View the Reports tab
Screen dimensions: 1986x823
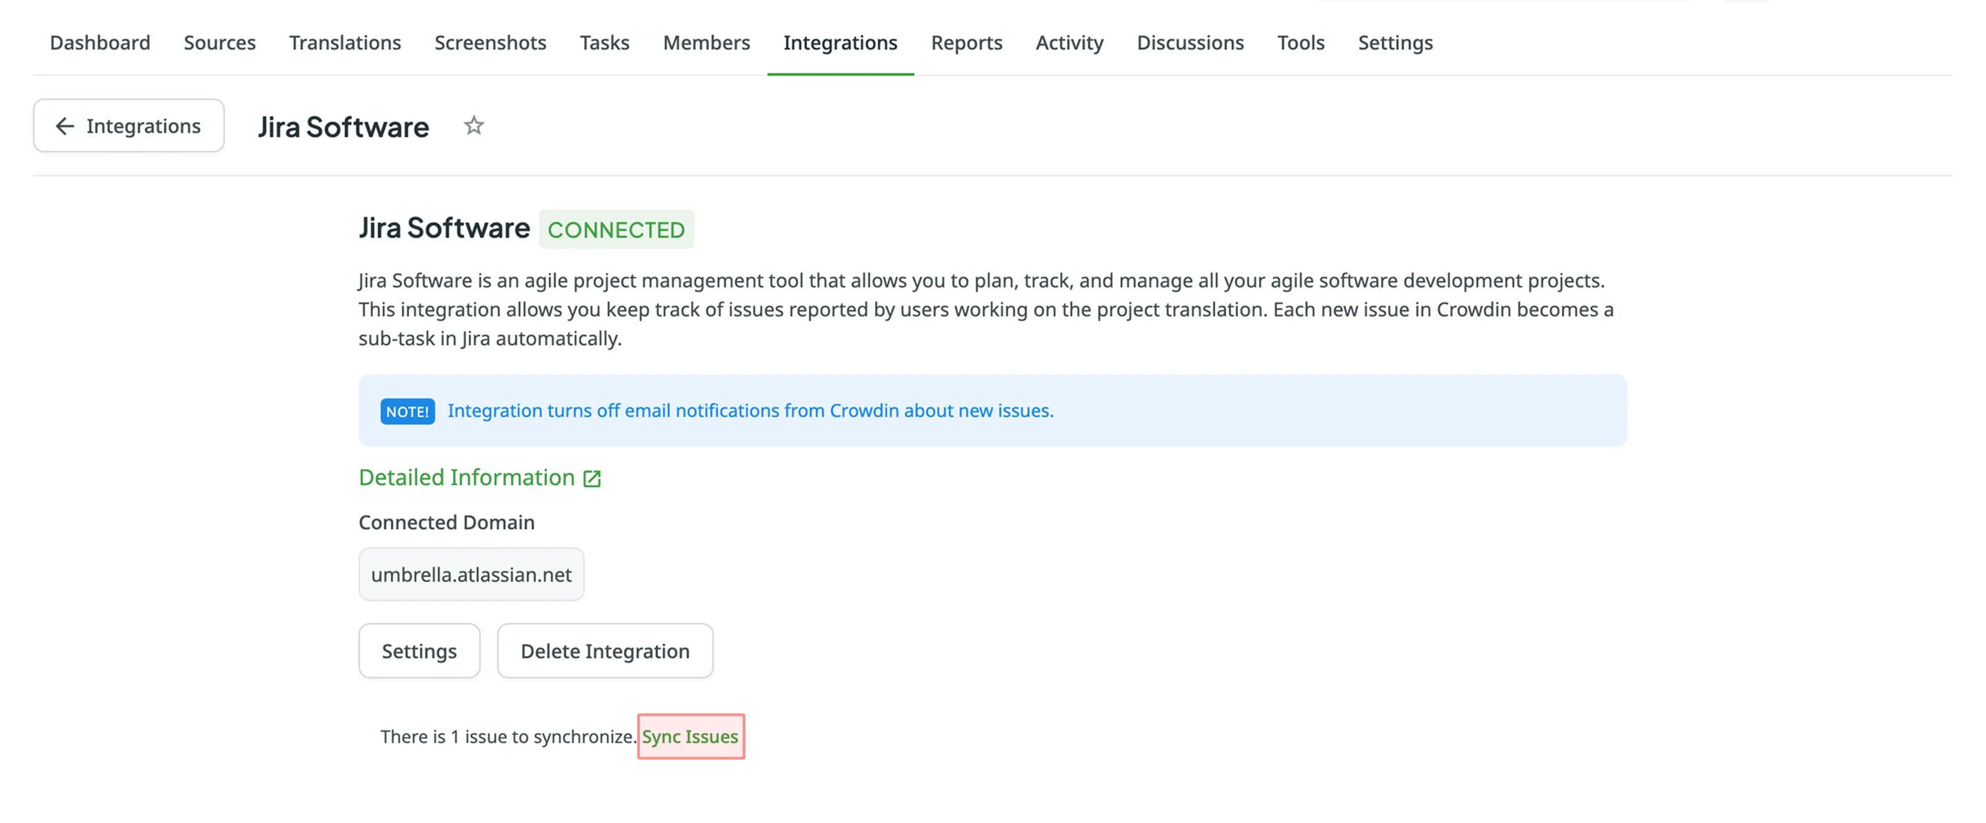point(966,42)
